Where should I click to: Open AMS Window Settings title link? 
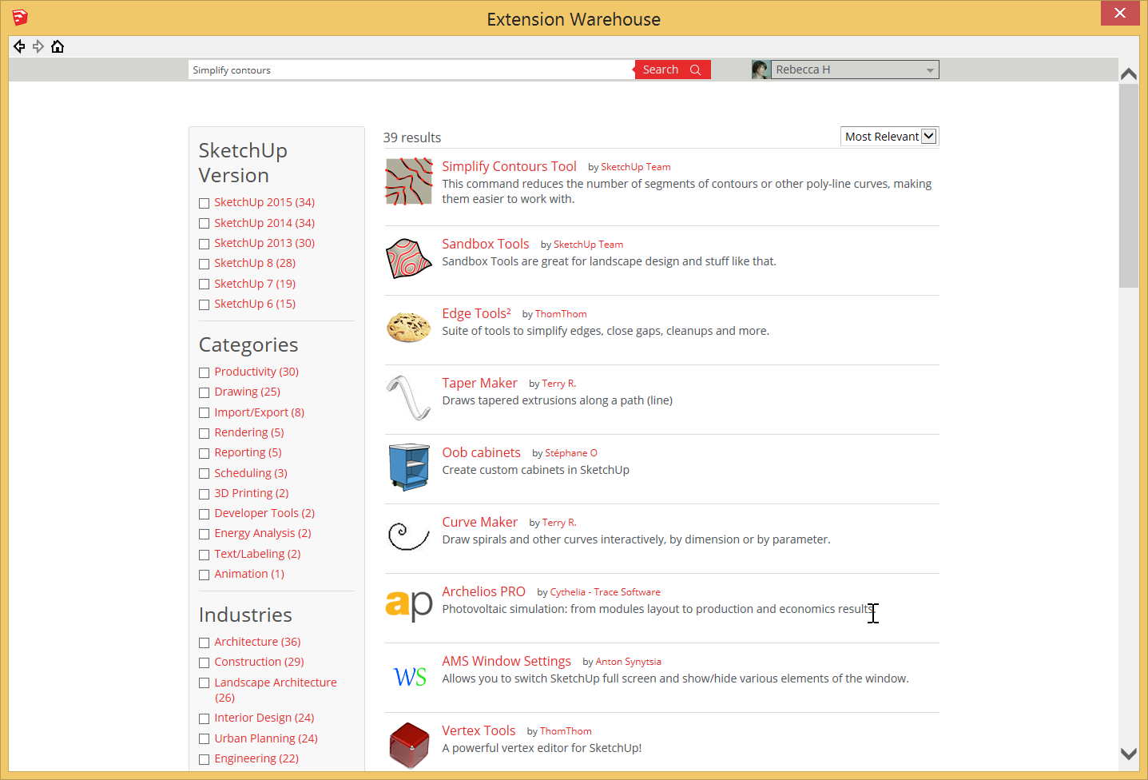(x=506, y=661)
